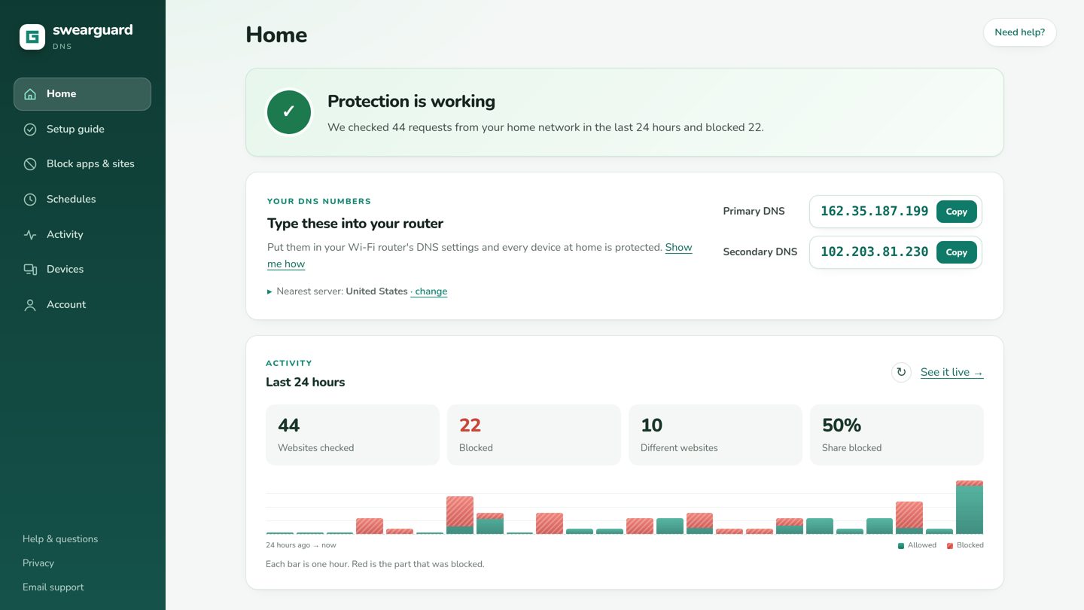The width and height of the screenshot is (1084, 610).
Task: Select the 162.35.187.199 primary DNS value
Action: tap(874, 212)
